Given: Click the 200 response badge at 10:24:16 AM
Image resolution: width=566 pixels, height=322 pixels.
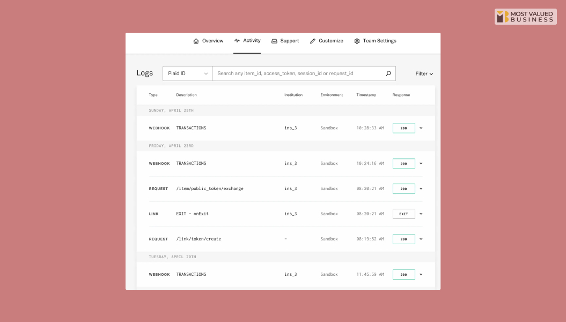Looking at the screenshot, I should click(403, 164).
